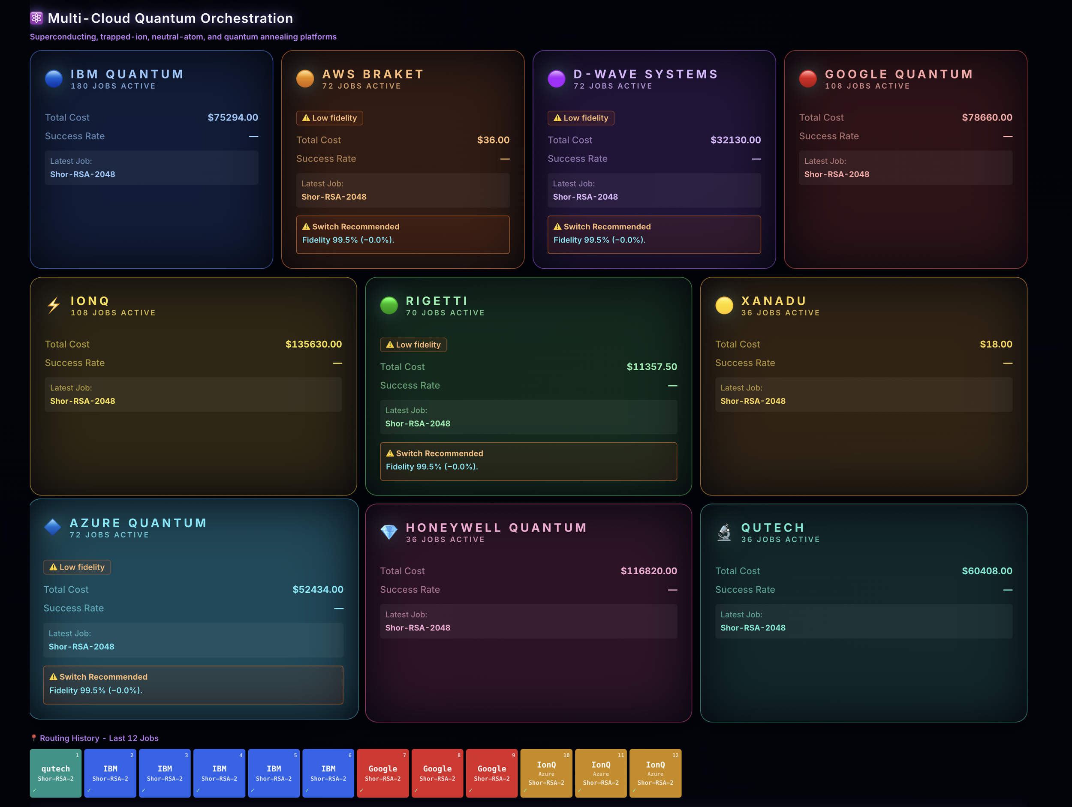The width and height of the screenshot is (1072, 807).
Task: Select the IonQ Azure routing tile numbered 12
Action: pos(655,773)
